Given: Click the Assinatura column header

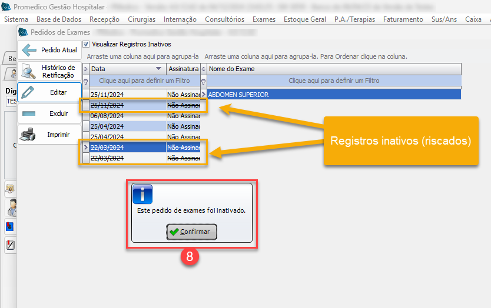Looking at the screenshot, I should pos(183,69).
